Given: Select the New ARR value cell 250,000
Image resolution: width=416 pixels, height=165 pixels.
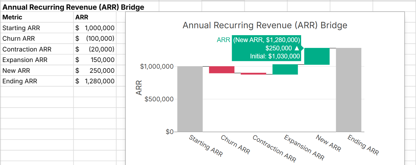Looking at the screenshot, I should [95, 71].
